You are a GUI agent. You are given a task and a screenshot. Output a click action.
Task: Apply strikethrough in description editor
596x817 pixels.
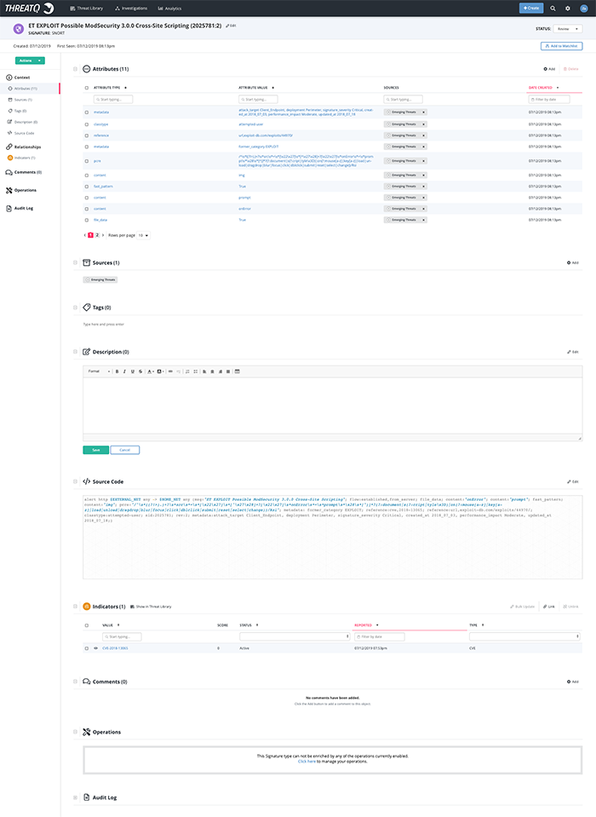point(140,371)
